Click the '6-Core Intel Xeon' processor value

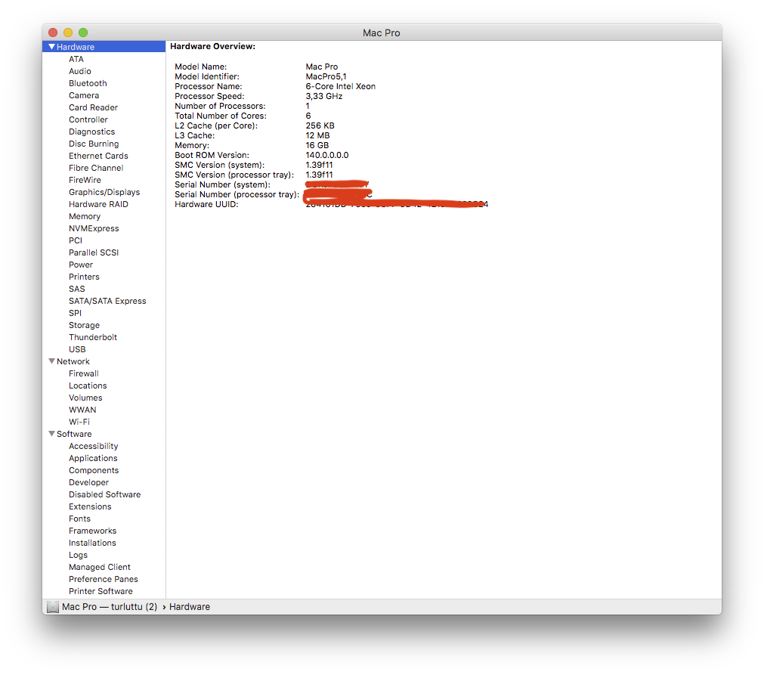(341, 86)
